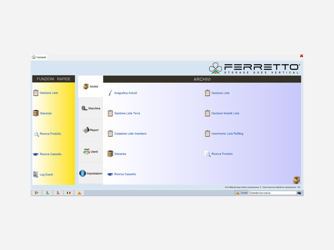Click the clipboard icon beside Gestione Liste in Funzioni Rapide
The image size is (334, 250).
tap(36, 93)
